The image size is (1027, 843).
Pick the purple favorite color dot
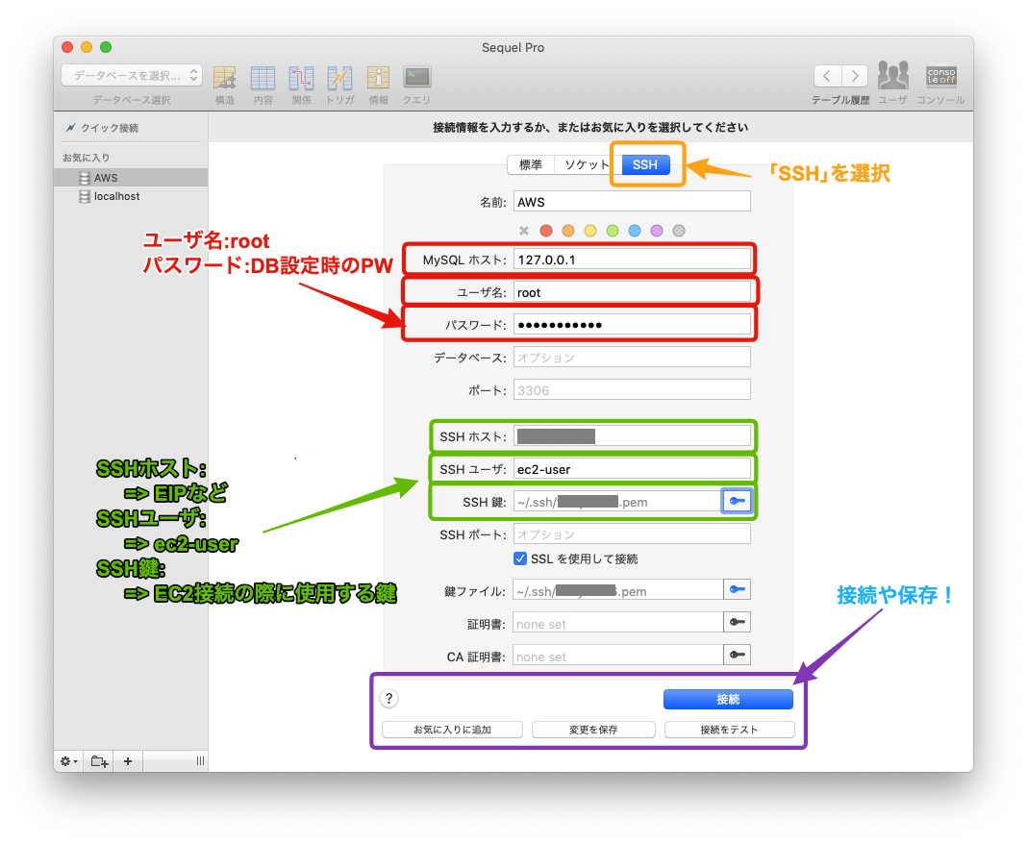(x=657, y=231)
